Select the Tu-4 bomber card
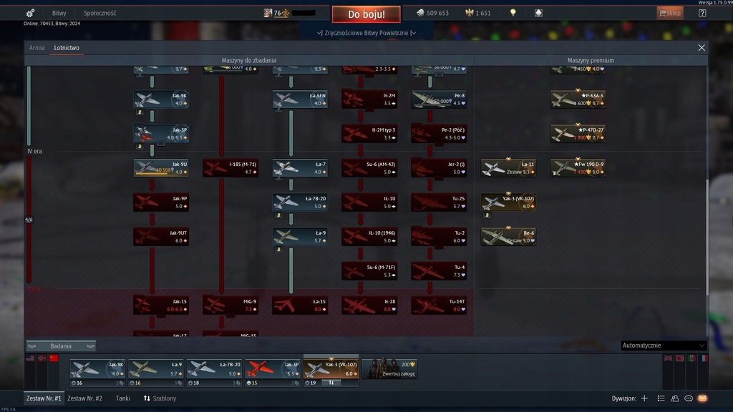 (439, 271)
